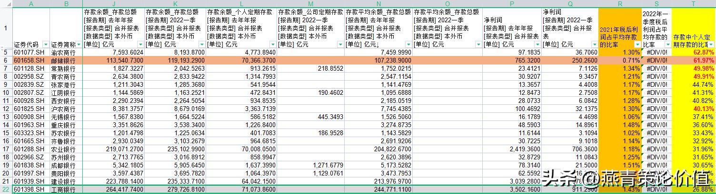The width and height of the screenshot is (716, 194).
Task: Select row 5 by its row number
Action: pos(6,52)
